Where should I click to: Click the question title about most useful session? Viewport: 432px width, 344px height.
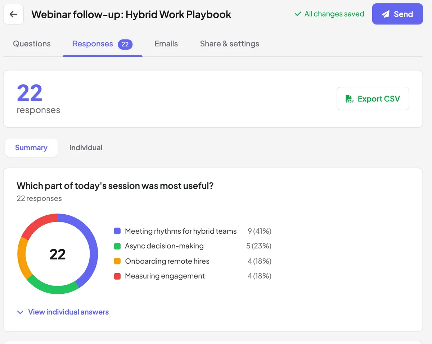(115, 186)
